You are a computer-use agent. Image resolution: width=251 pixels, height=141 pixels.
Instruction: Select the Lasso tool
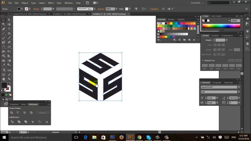pyautogui.click(x=9, y=24)
